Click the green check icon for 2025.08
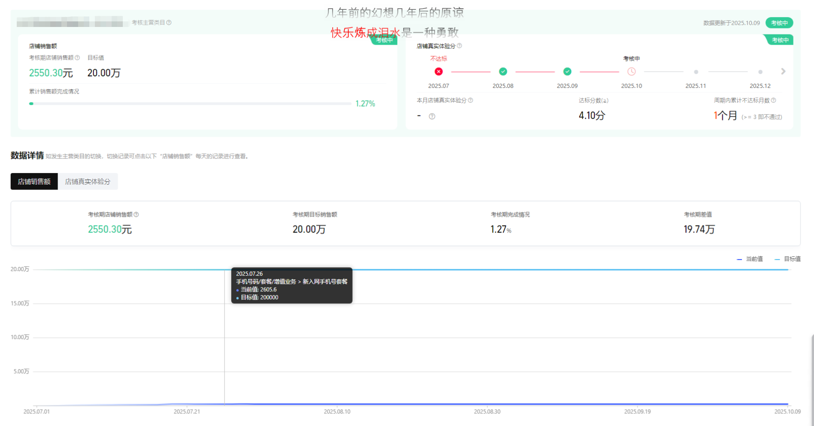The width and height of the screenshot is (814, 426). coord(503,72)
